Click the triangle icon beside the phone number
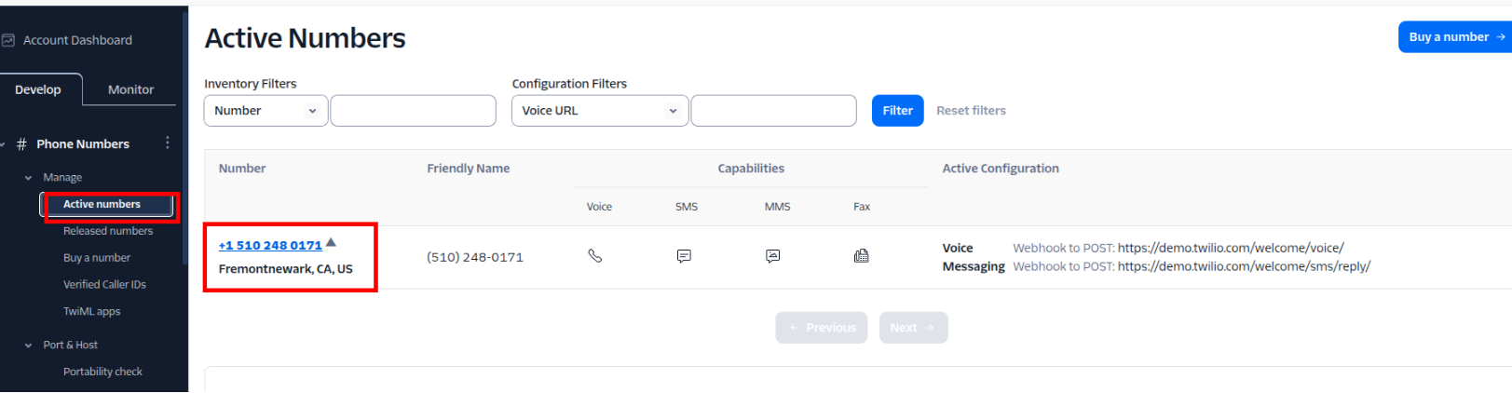The width and height of the screenshot is (1512, 393). pyautogui.click(x=331, y=242)
